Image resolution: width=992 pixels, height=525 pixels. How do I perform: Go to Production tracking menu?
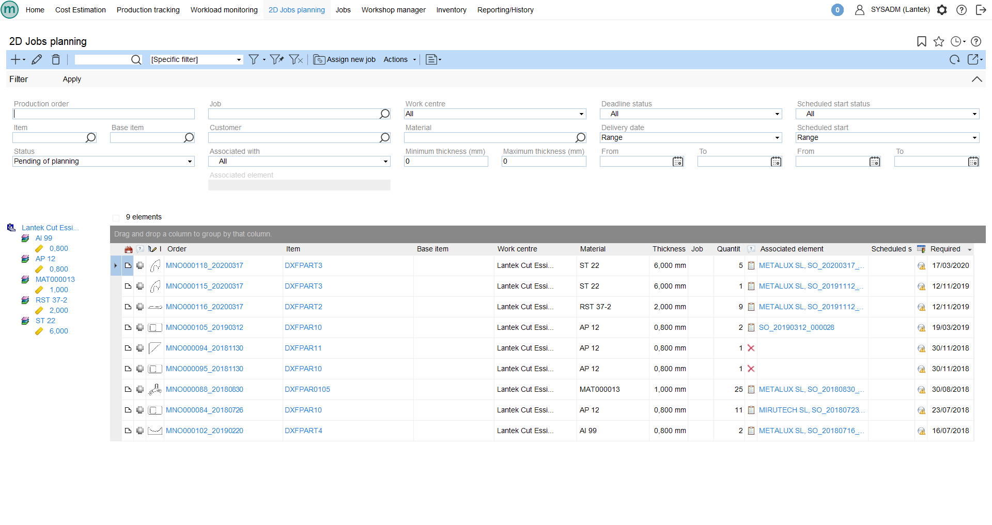pos(148,10)
